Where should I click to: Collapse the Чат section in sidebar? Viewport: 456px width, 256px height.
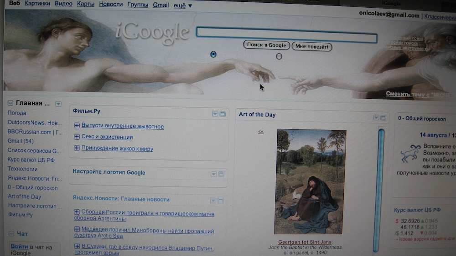click(x=11, y=234)
